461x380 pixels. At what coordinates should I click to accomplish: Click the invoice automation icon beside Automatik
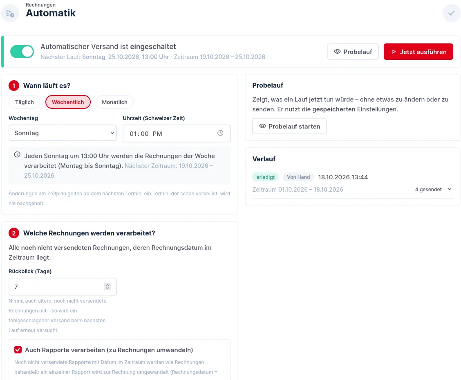click(x=10, y=13)
